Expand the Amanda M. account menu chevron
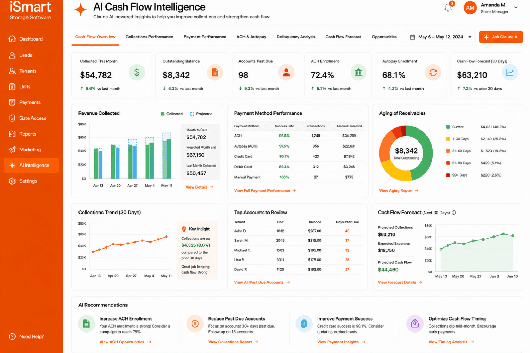The image size is (530, 353). click(x=516, y=7)
